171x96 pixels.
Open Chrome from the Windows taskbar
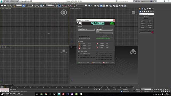click(x=46, y=94)
